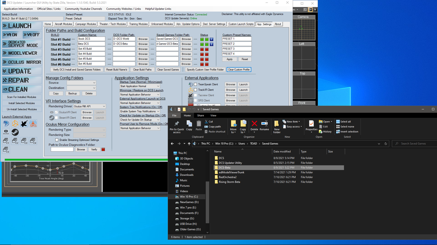Open the Source config folder dropdown

coord(81,82)
